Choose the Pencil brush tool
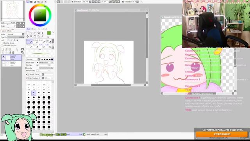250x141 pixels. click(x=29, y=41)
